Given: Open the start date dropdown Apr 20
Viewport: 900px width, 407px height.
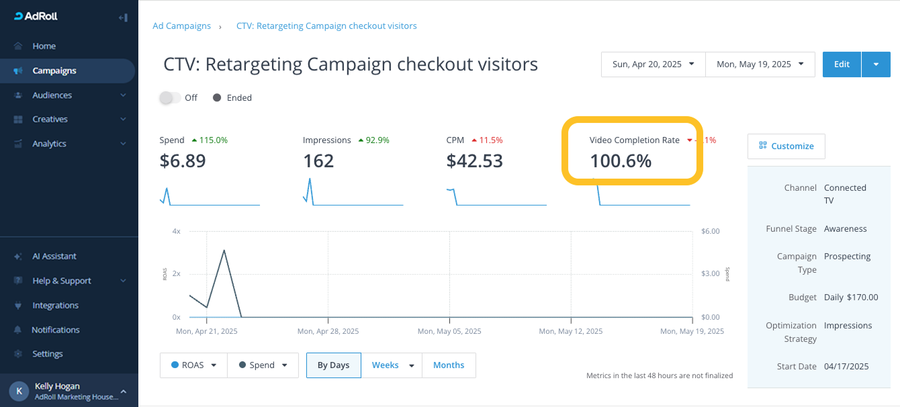Looking at the screenshot, I should point(653,64).
